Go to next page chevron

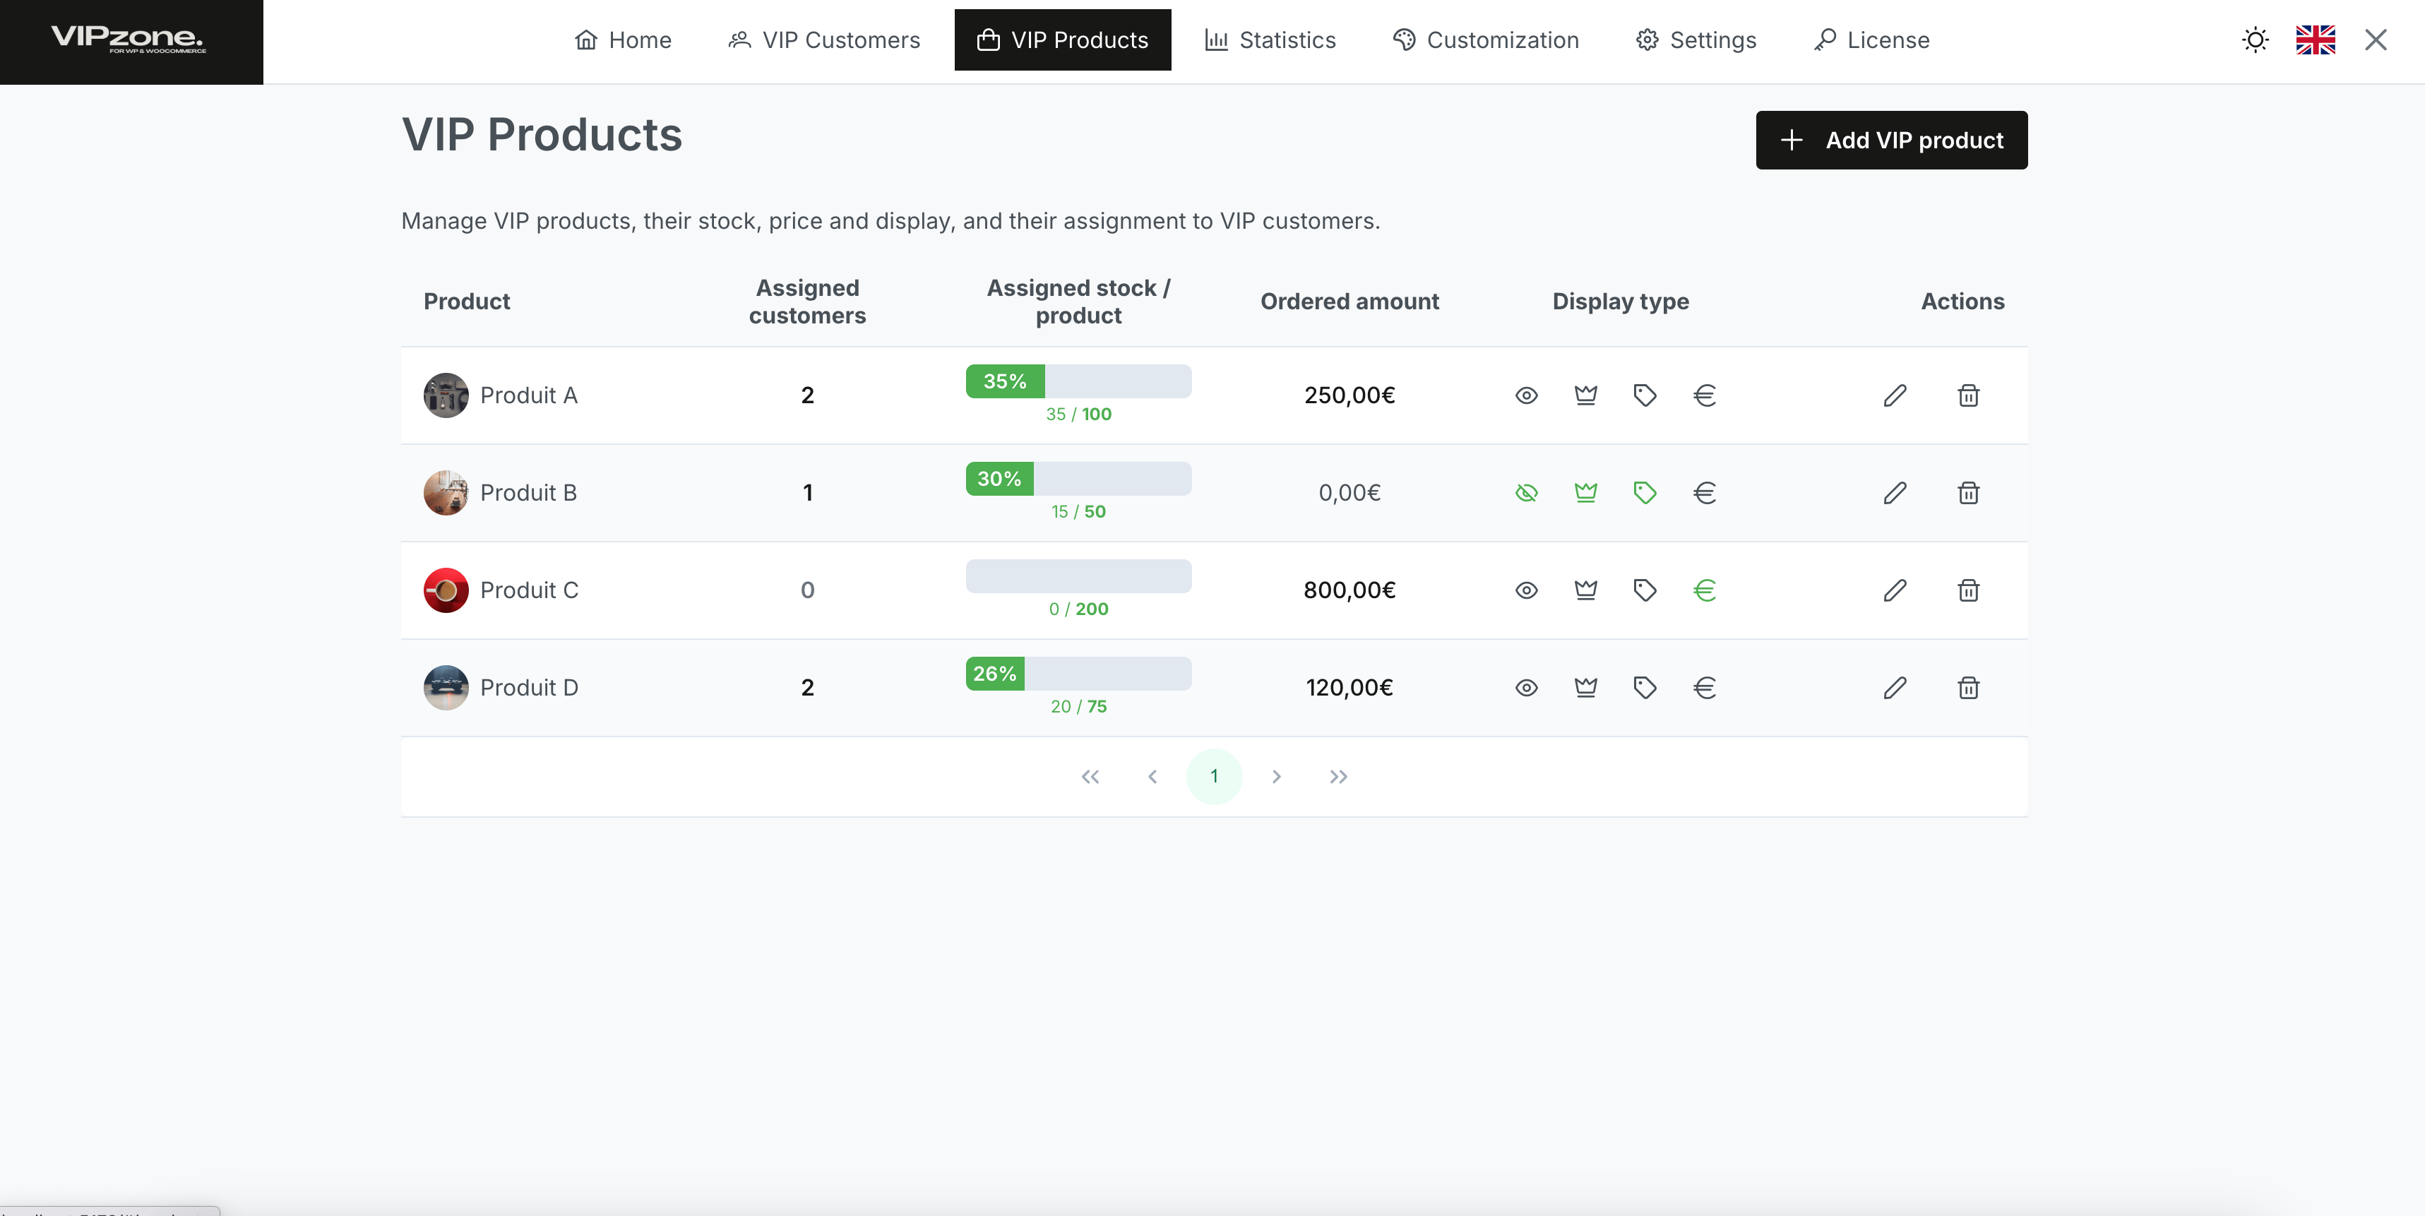1277,777
